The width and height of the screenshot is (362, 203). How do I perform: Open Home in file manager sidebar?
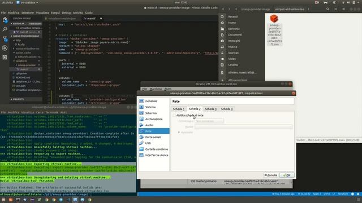coord(242,23)
